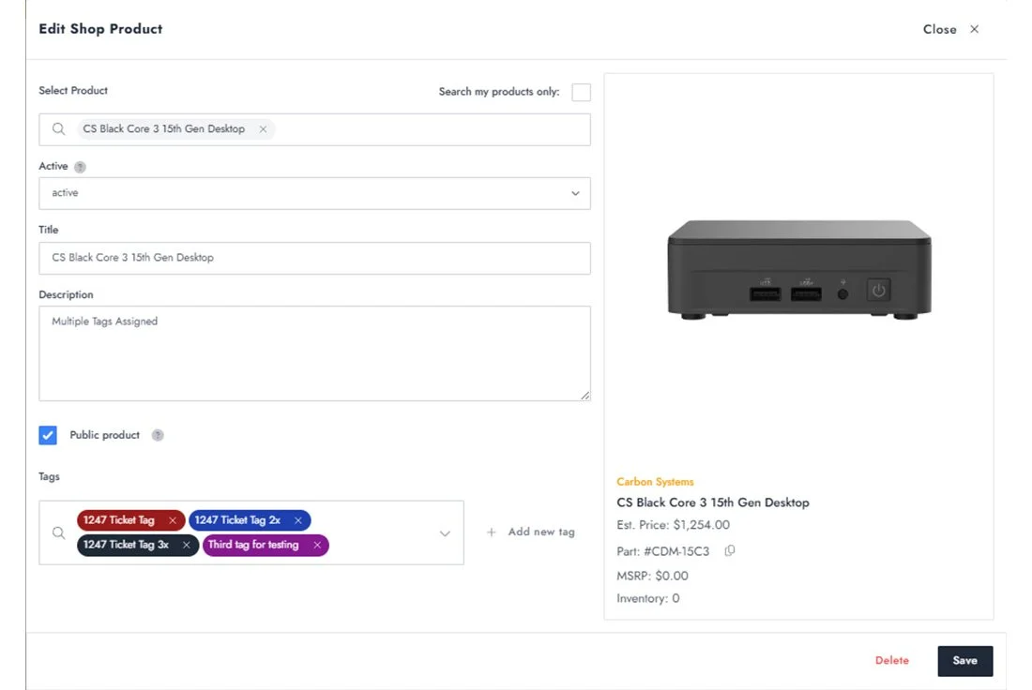The image size is (1032, 690).
Task: Click the Est. Price: $1,254.00 text
Action: coord(673,525)
